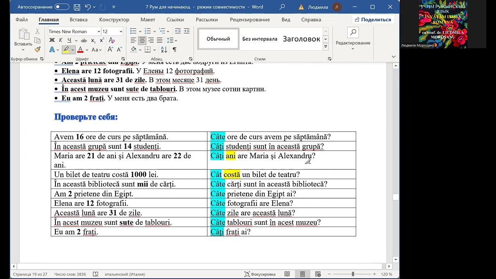Click the Cut scissors icon
This screenshot has height=279, width=496.
38,31
